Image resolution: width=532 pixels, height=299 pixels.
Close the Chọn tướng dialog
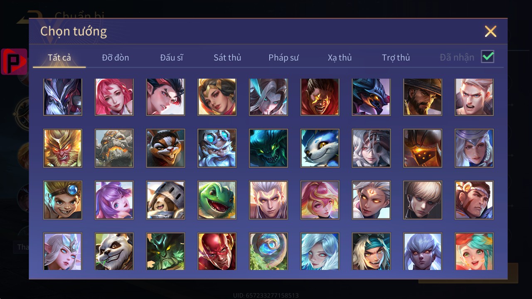pyautogui.click(x=490, y=32)
